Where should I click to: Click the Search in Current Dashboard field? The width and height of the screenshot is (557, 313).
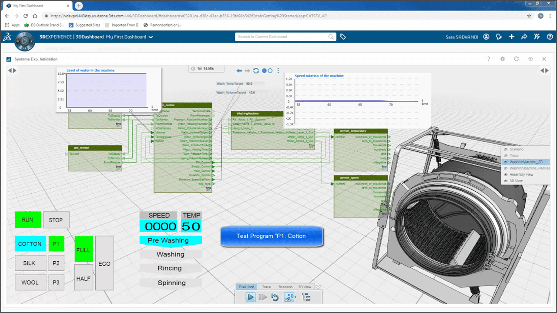click(x=282, y=37)
